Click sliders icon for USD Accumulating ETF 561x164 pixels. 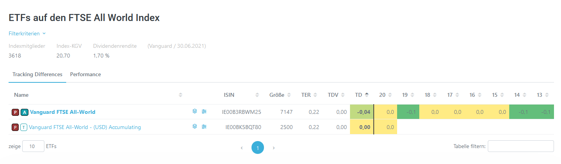pos(204,127)
